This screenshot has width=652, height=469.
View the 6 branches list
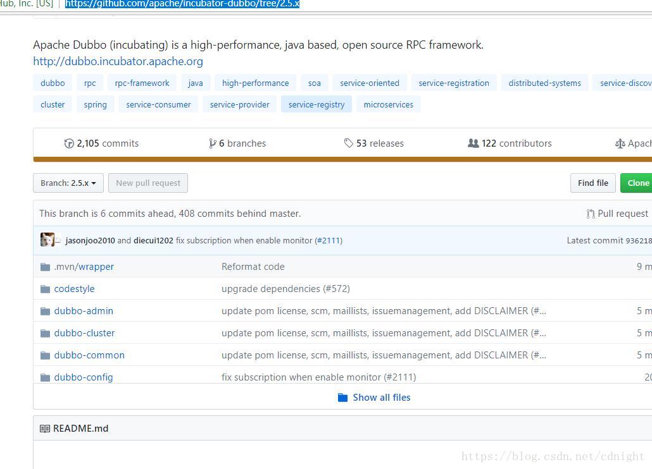pyautogui.click(x=237, y=143)
